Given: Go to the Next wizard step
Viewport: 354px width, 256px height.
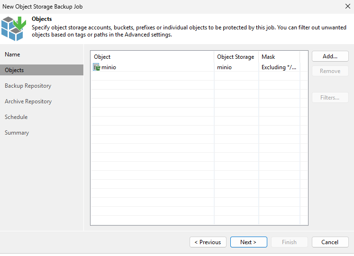Looking at the screenshot, I should [x=249, y=242].
